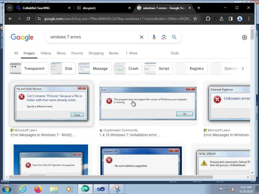Viewport: 259px width, 194px height.
Task: Open the tab search dropdown arrow
Action: (10, 8)
